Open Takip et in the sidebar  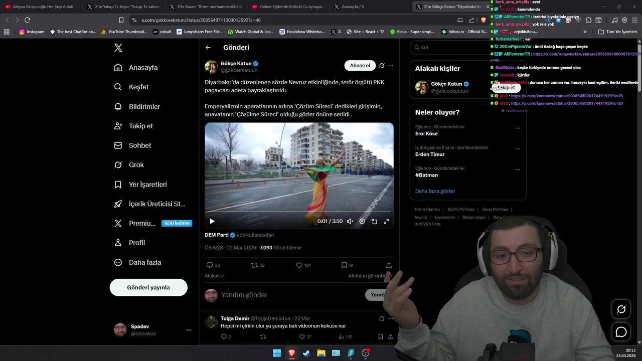133,126
